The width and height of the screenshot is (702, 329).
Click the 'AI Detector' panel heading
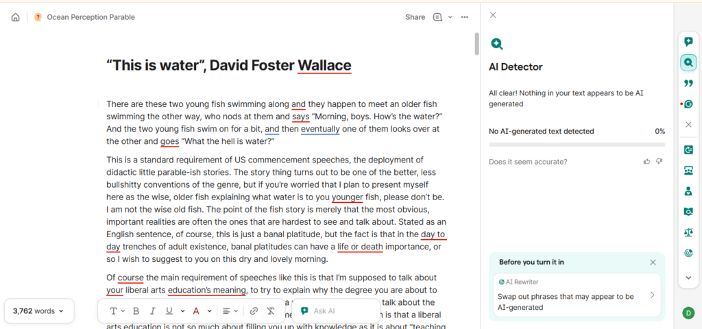point(516,67)
